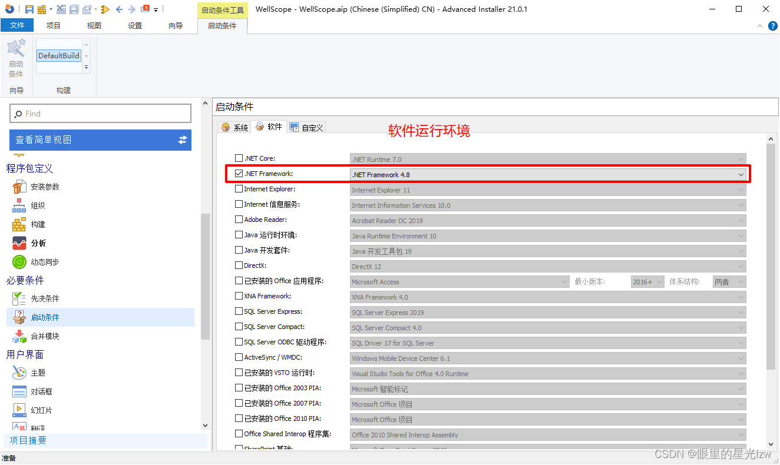Click the 启动条件 wizard button in ribbon

click(x=16, y=58)
